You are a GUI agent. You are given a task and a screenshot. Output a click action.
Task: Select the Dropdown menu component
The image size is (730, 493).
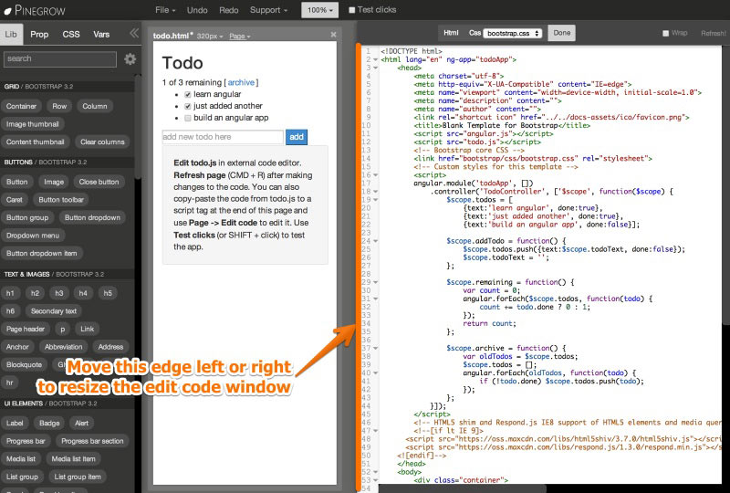33,236
